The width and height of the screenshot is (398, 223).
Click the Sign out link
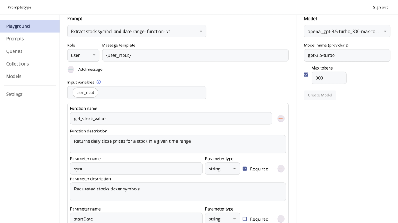pyautogui.click(x=380, y=7)
